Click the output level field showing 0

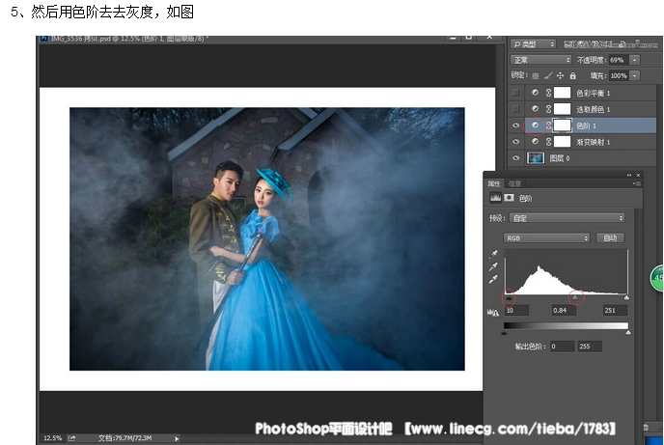[x=562, y=347]
